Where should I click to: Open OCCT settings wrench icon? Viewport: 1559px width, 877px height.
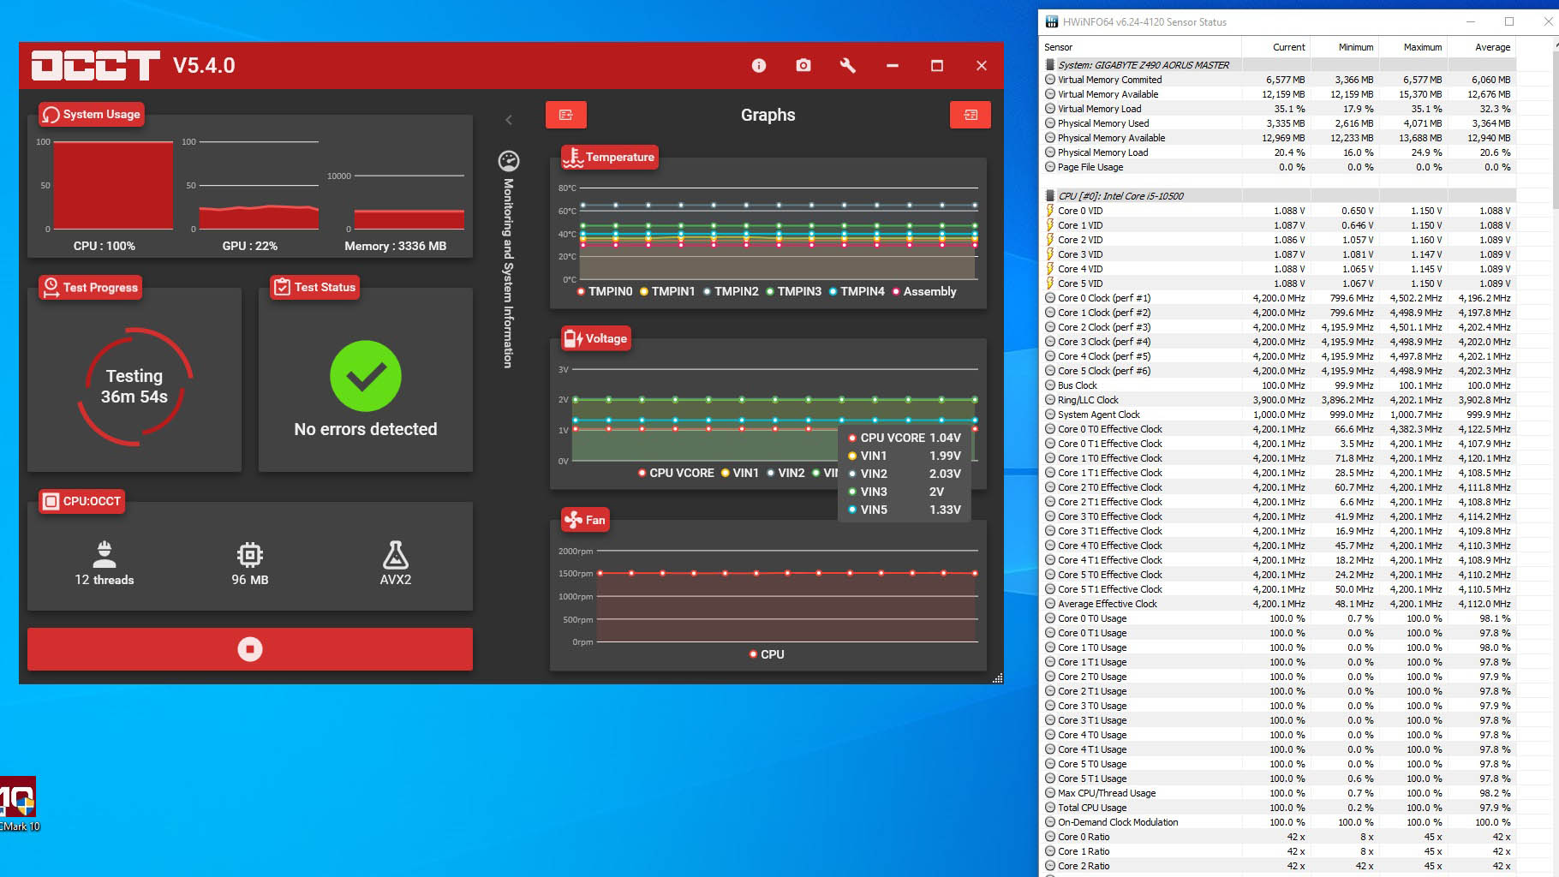coord(848,65)
